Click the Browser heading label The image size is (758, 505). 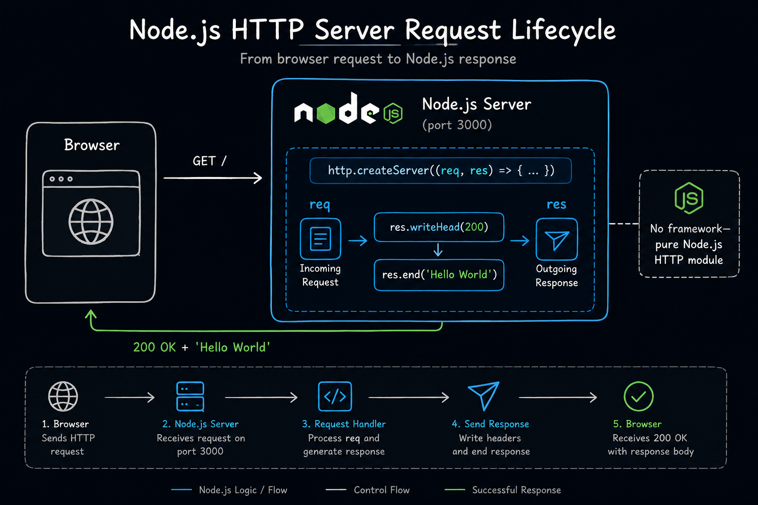click(92, 145)
